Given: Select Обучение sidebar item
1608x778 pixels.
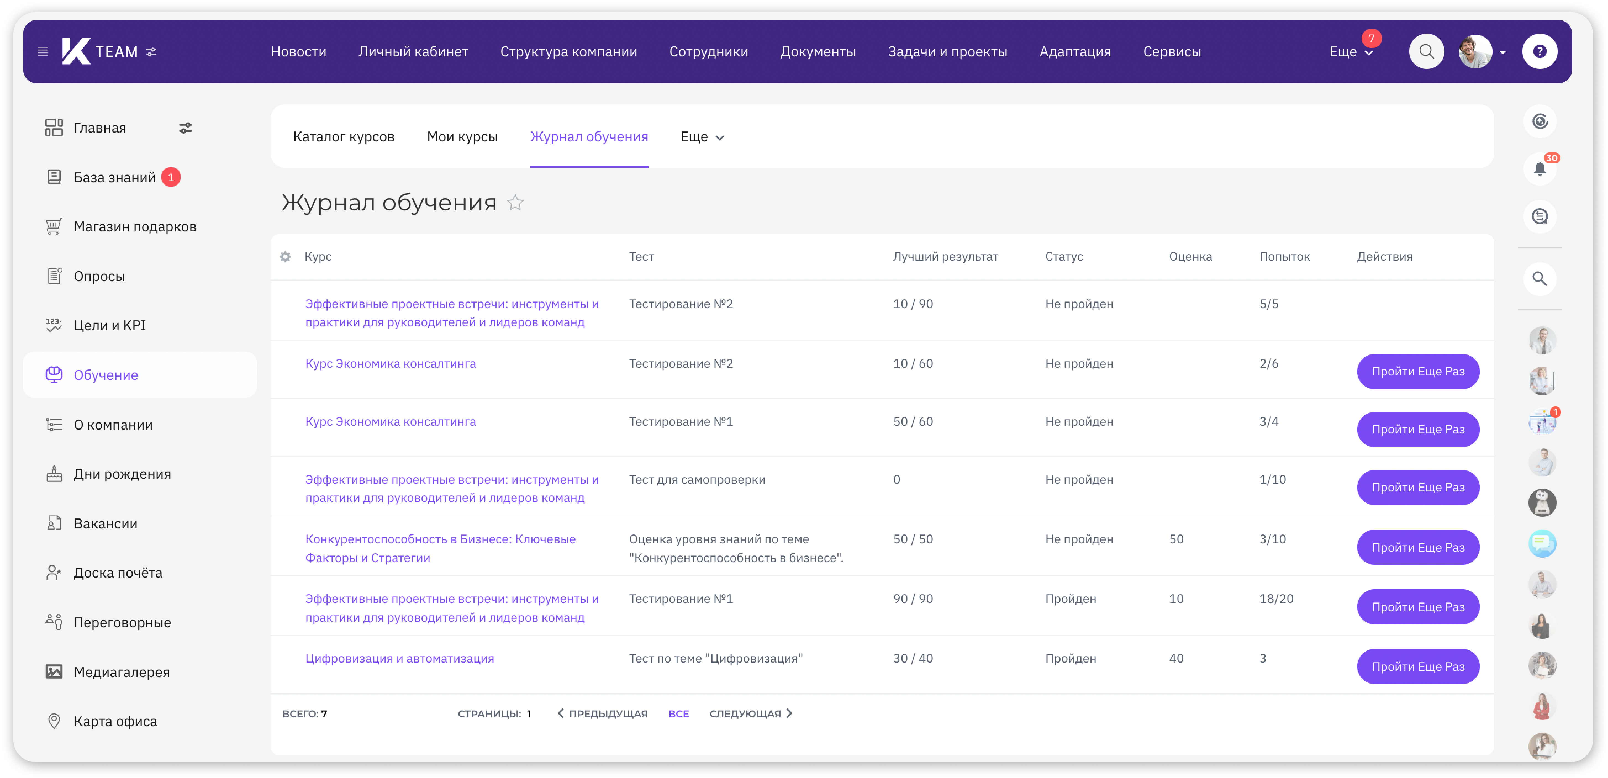Looking at the screenshot, I should [140, 375].
